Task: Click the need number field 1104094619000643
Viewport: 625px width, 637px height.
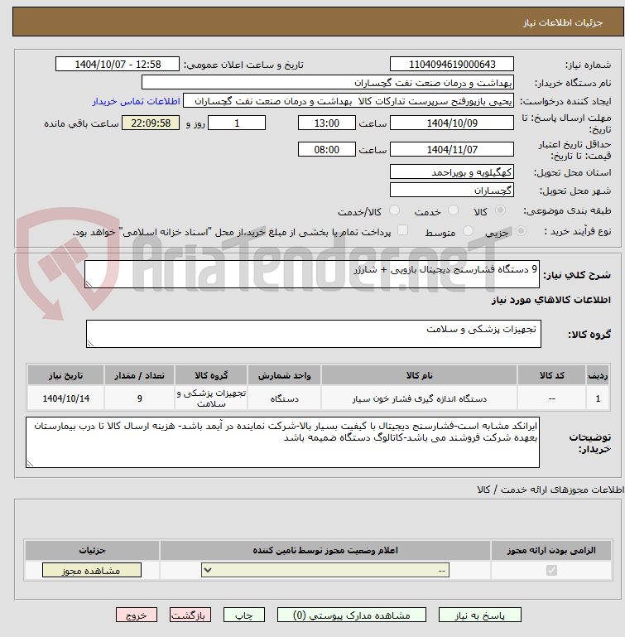Action: (x=452, y=64)
